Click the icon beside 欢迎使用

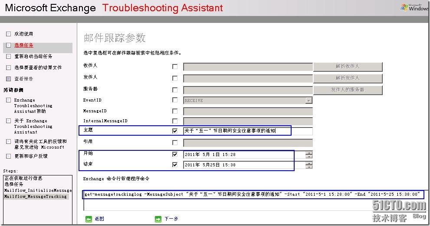[x=8, y=34]
